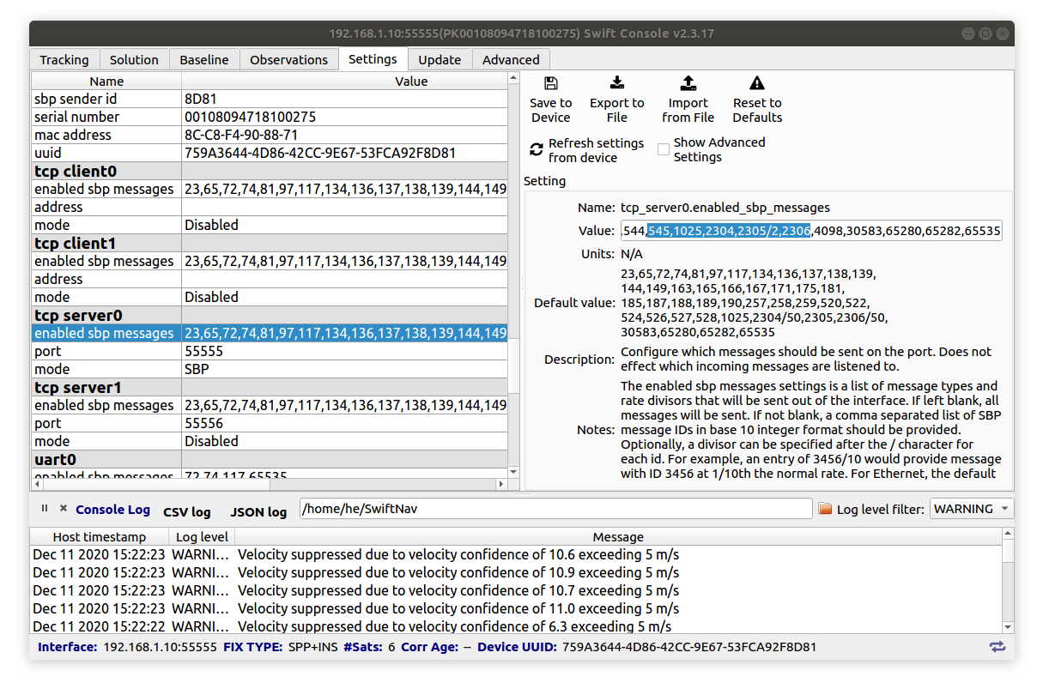Viewport: 1049px width, 689px height.
Task: Open the Baseline tab
Action: click(x=204, y=59)
